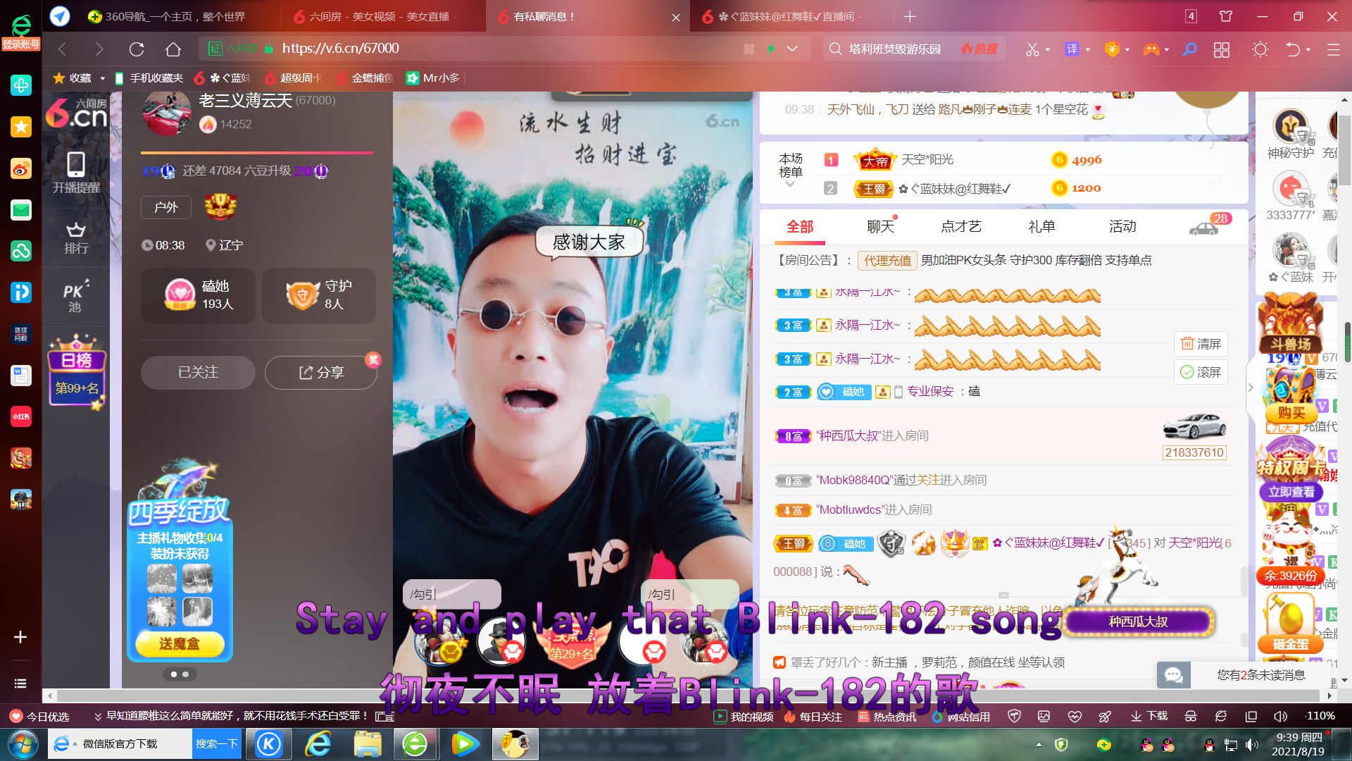Open the 收藏 bookmarks dropdown arrow
The height and width of the screenshot is (761, 1352).
pyautogui.click(x=103, y=78)
